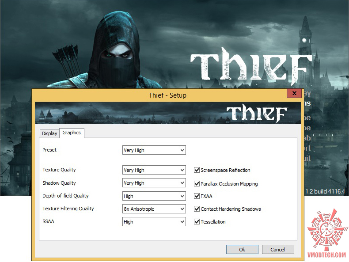Select the Graphics tab

click(x=72, y=133)
